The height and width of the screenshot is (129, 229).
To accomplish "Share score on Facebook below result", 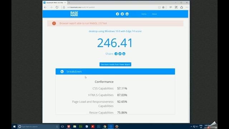I will pos(116,54).
